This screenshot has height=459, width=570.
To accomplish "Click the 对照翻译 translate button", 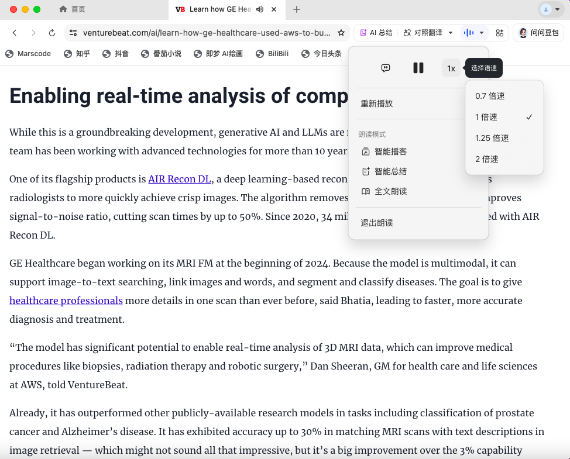I will point(423,33).
